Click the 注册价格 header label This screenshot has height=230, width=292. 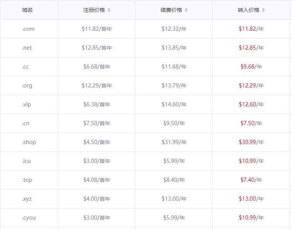point(94,10)
